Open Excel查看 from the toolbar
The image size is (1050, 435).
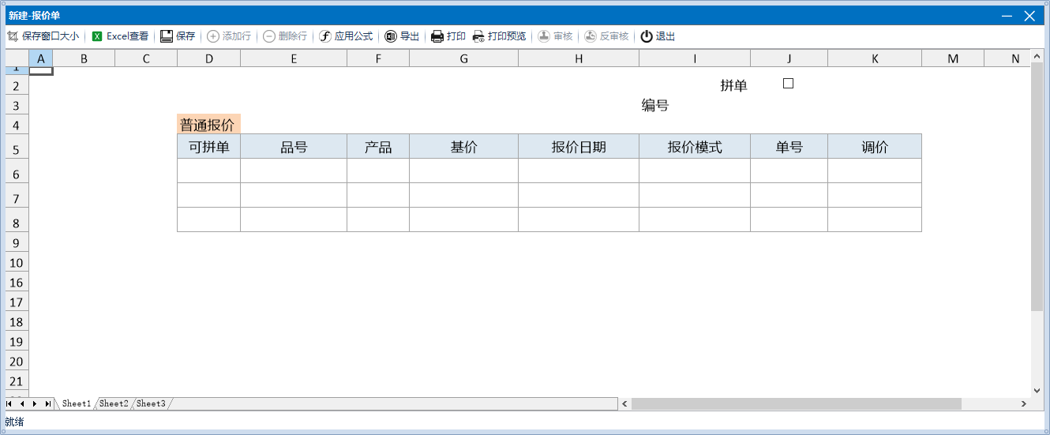tap(97, 36)
